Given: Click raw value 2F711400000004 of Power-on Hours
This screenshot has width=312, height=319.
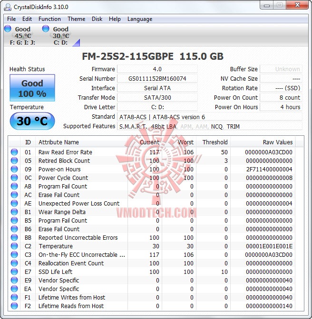Looking at the screenshot, I should coord(269,169).
